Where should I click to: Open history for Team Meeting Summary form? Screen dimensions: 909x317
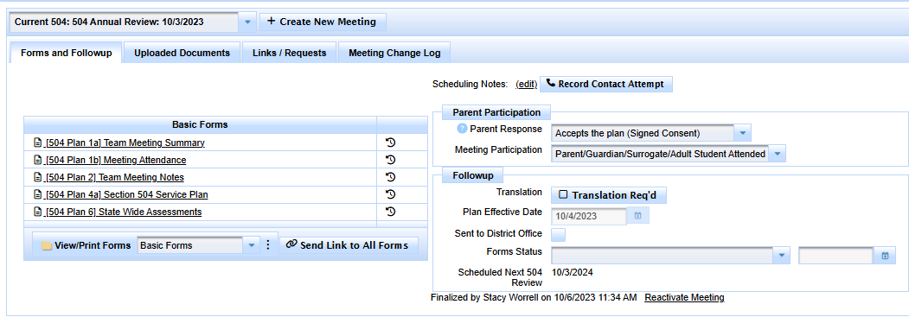pos(391,143)
